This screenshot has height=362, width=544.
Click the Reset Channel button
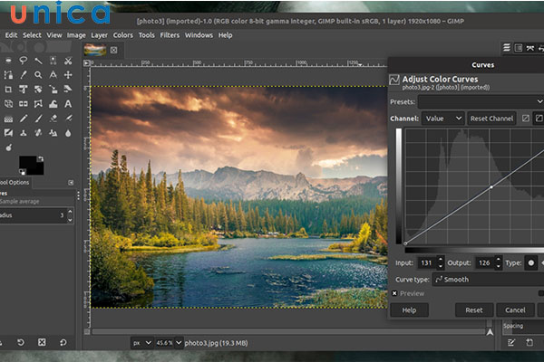(491, 119)
